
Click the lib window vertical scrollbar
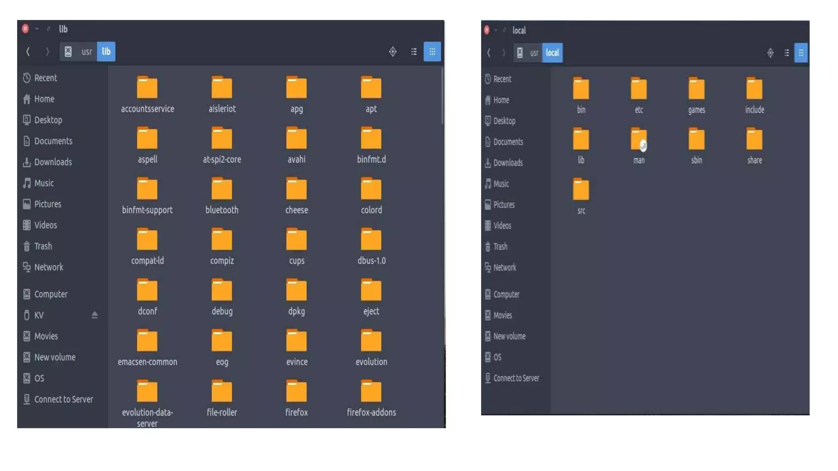pyautogui.click(x=442, y=96)
